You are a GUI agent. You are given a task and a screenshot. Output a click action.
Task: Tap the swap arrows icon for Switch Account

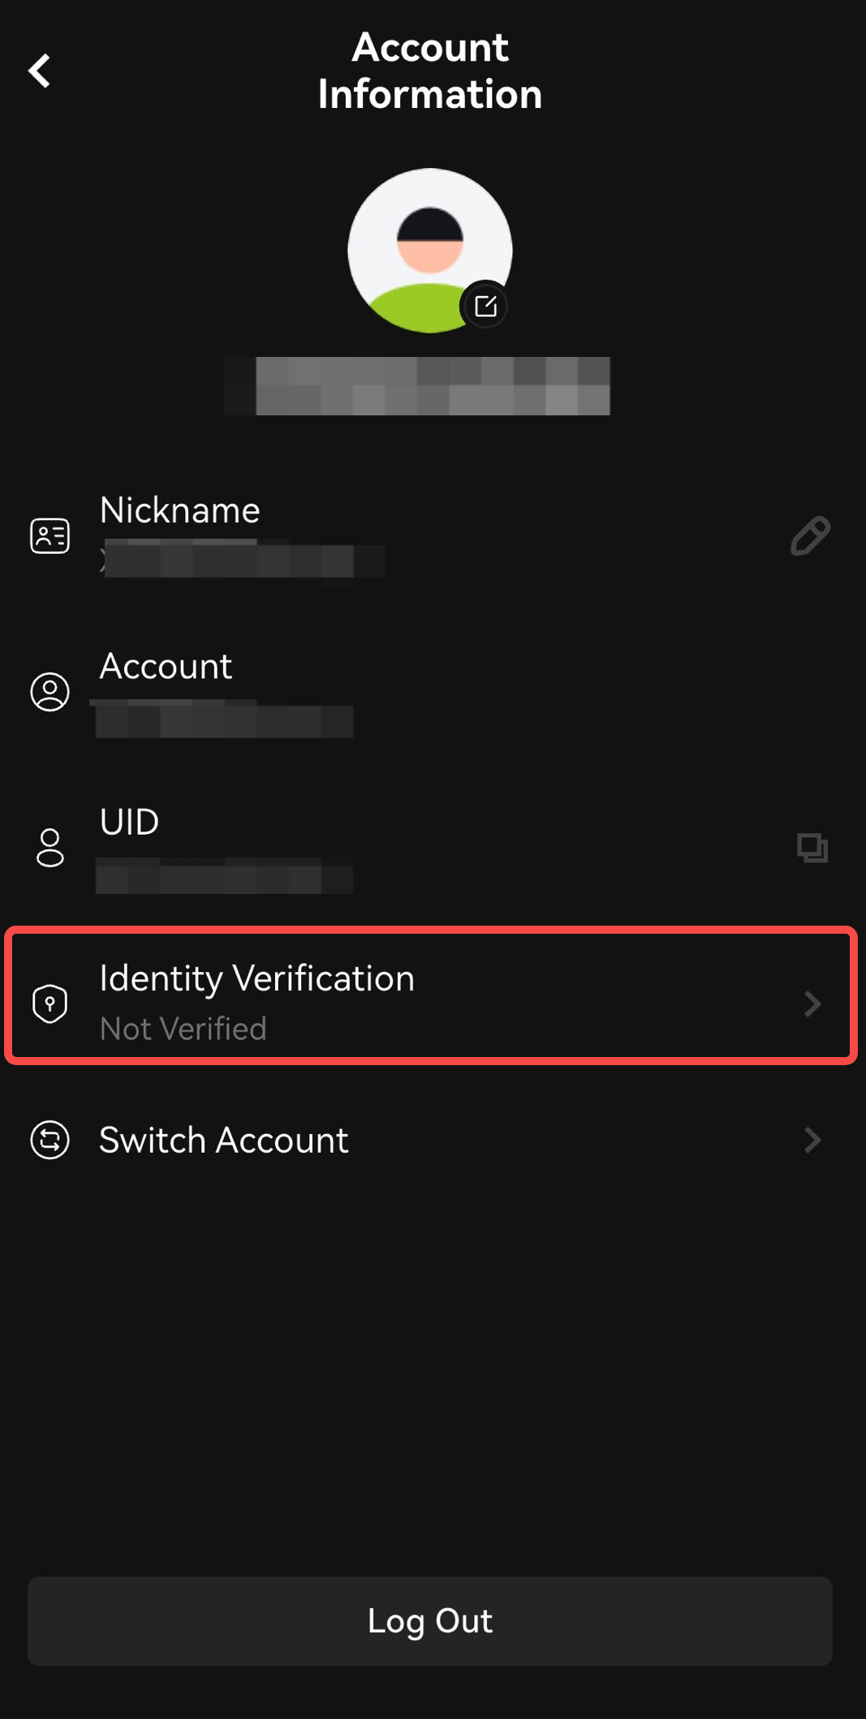pyautogui.click(x=50, y=1140)
